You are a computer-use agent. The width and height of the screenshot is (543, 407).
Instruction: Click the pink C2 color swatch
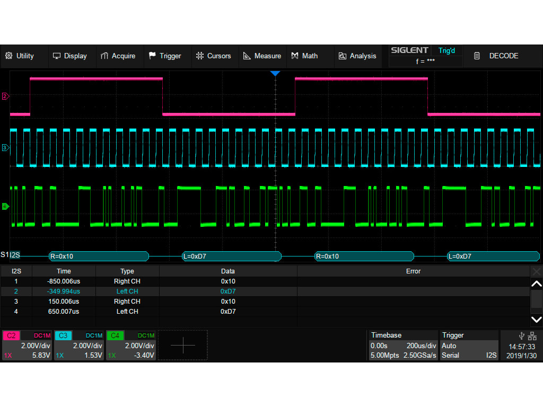point(12,335)
